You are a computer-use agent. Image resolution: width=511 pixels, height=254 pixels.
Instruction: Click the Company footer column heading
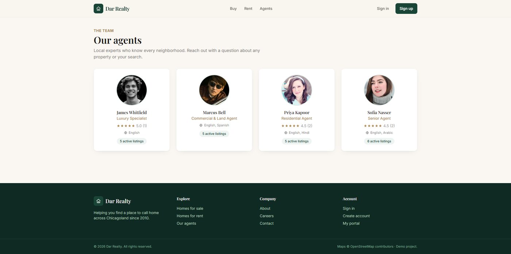pyautogui.click(x=268, y=199)
